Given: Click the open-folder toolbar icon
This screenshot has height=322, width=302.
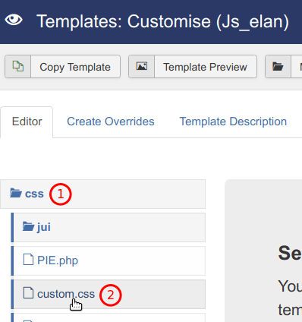Looking at the screenshot, I should point(278,67).
